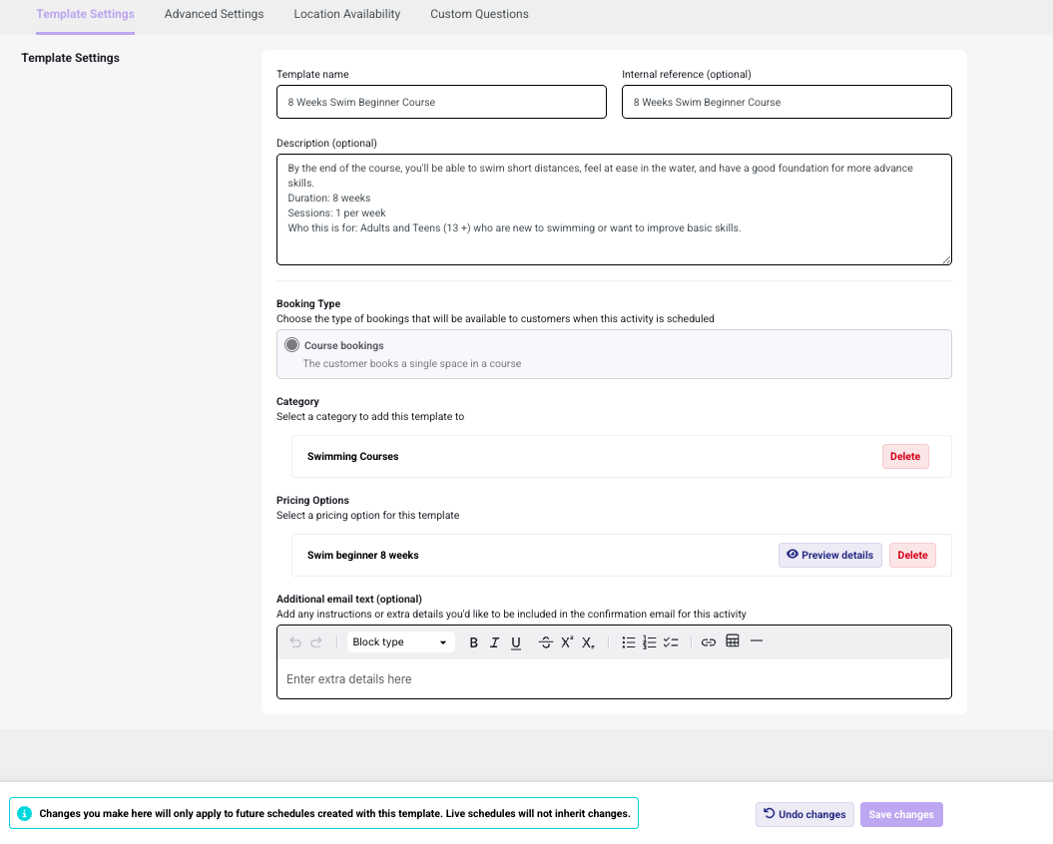Apply strikethrough formatting in editor toolbar

[x=545, y=642]
